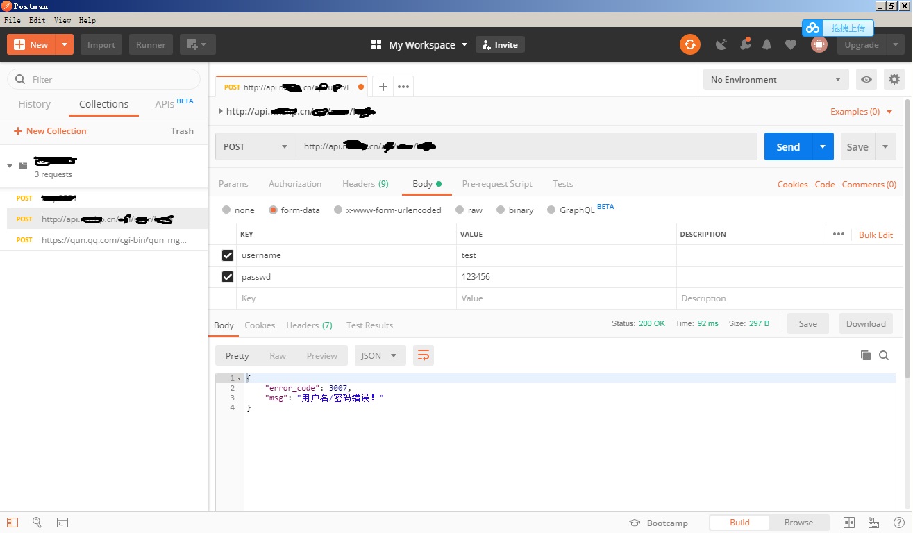The width and height of the screenshot is (913, 533).
Task: Click the cloud upload widget icon
Action: coord(812,28)
